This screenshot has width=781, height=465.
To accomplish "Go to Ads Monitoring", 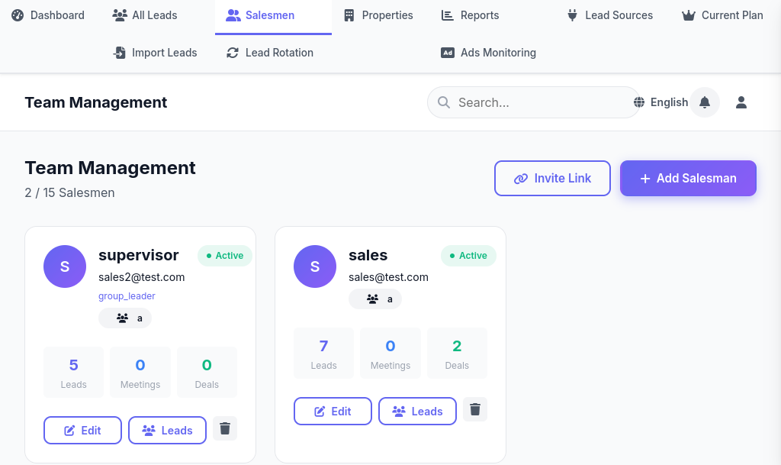I will point(488,53).
